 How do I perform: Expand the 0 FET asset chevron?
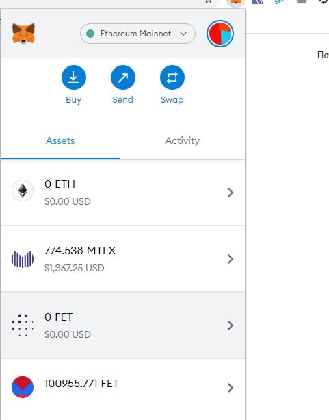[x=230, y=325]
